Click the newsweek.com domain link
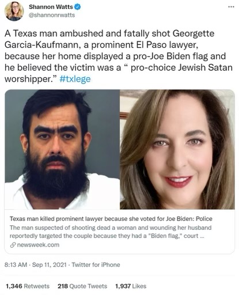This screenshot has width=239, height=295. click(38, 245)
